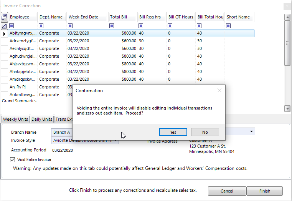Viewport: 292px width, 201px height.
Task: Open Dept. Name column filter operator icon
Action: pos(41,26)
